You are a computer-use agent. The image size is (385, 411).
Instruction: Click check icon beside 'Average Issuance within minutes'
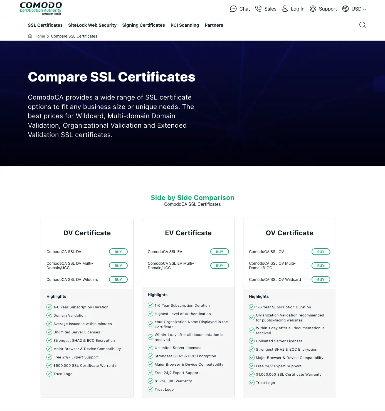[x=49, y=324]
